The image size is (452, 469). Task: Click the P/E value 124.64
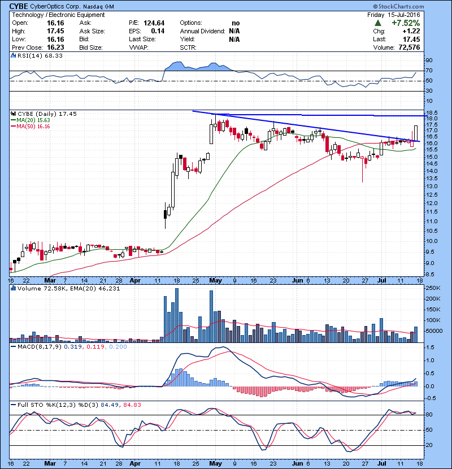click(154, 23)
